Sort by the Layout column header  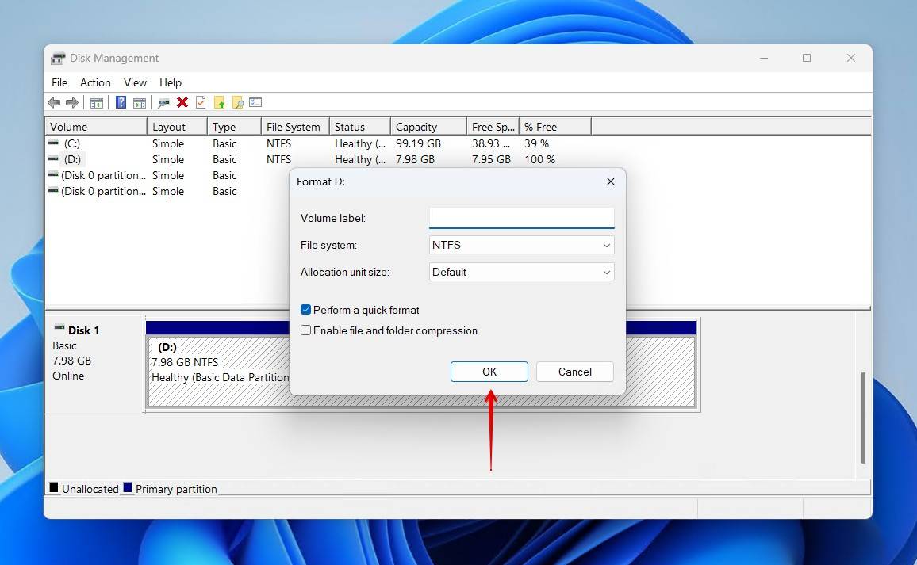177,127
